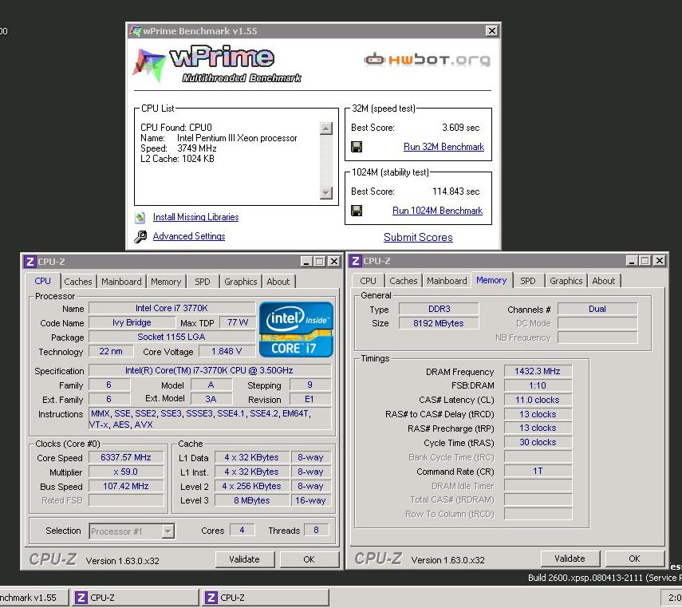The width and height of the screenshot is (682, 608).
Task: Click the Submit Scores link
Action: (x=418, y=238)
